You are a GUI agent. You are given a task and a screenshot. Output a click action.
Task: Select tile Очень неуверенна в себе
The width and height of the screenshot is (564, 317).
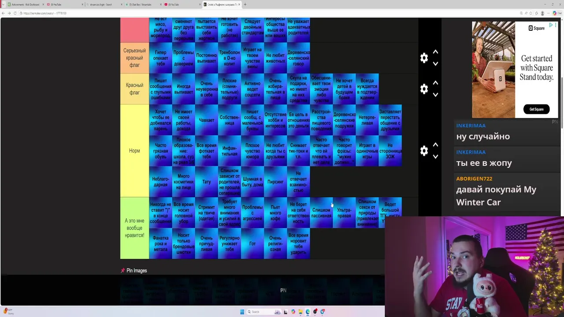(x=206, y=89)
